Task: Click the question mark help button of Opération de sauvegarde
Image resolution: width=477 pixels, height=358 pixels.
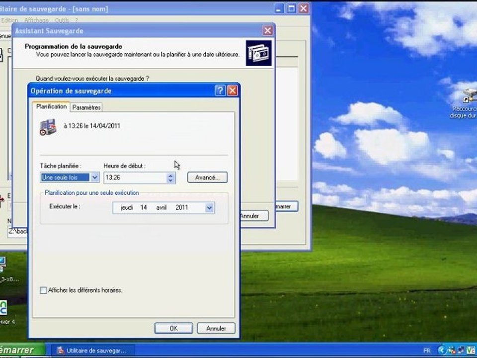Action: (220, 90)
